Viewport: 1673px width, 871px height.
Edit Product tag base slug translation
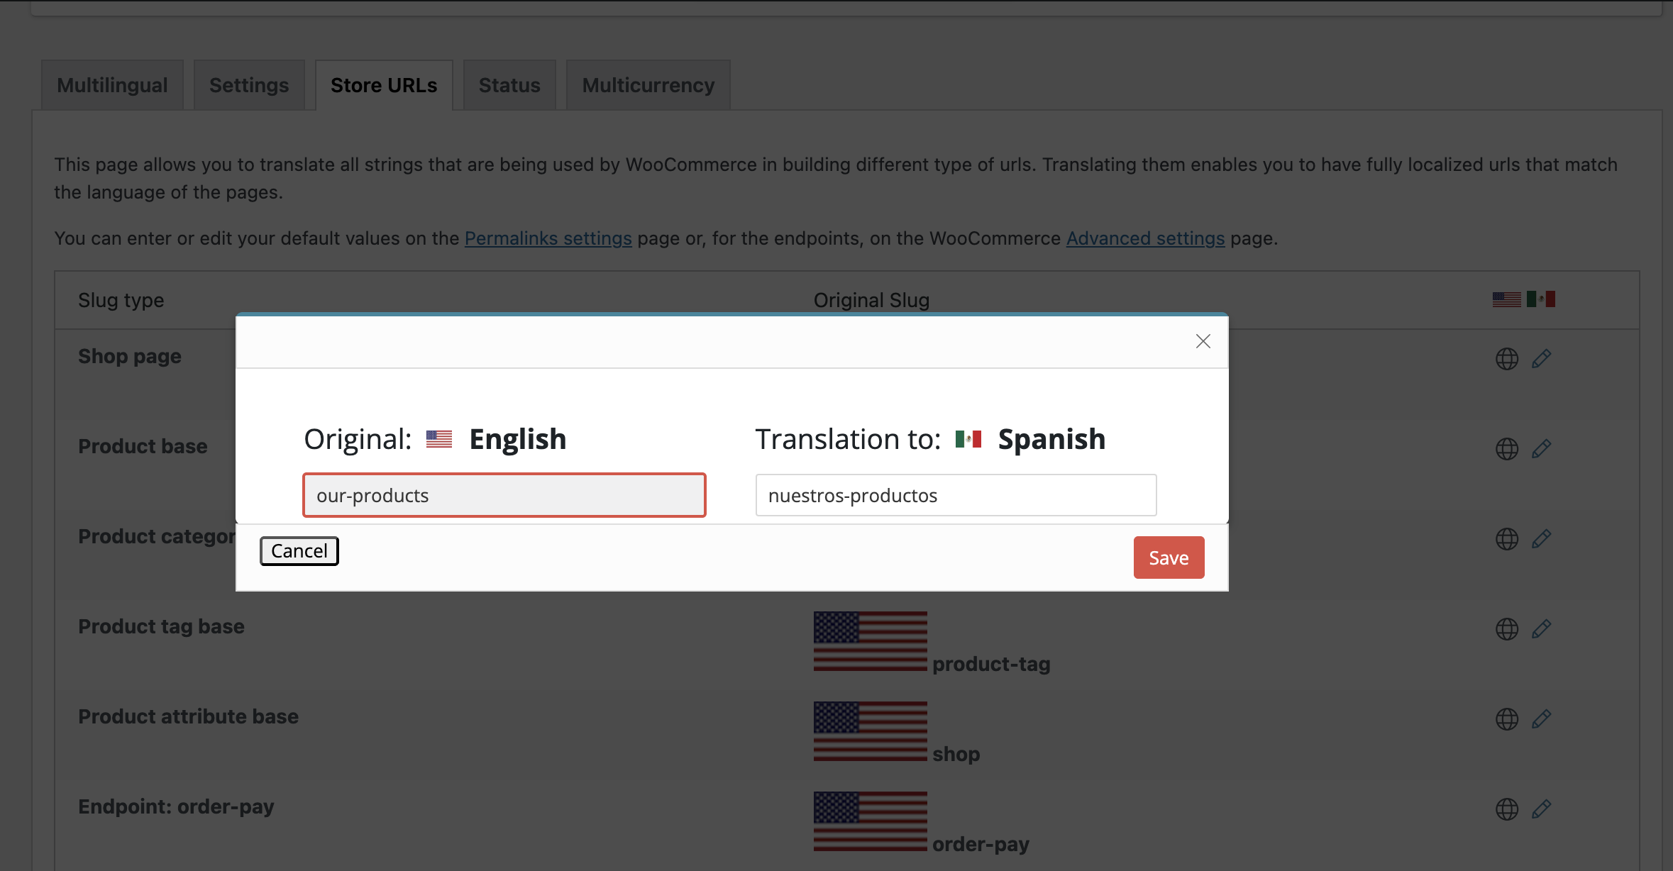[x=1541, y=629]
